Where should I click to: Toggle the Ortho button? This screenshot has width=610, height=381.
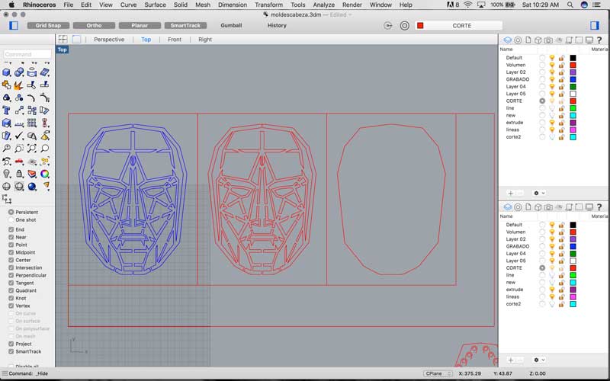click(94, 25)
